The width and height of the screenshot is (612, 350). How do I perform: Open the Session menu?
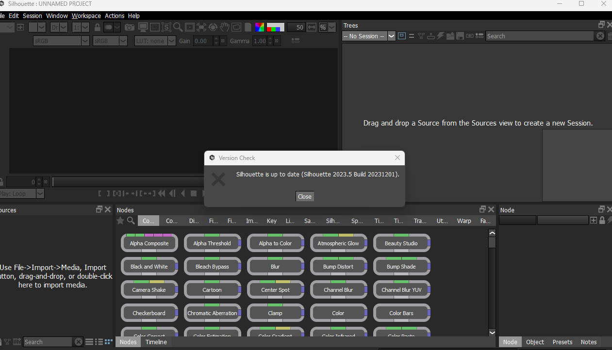click(33, 16)
